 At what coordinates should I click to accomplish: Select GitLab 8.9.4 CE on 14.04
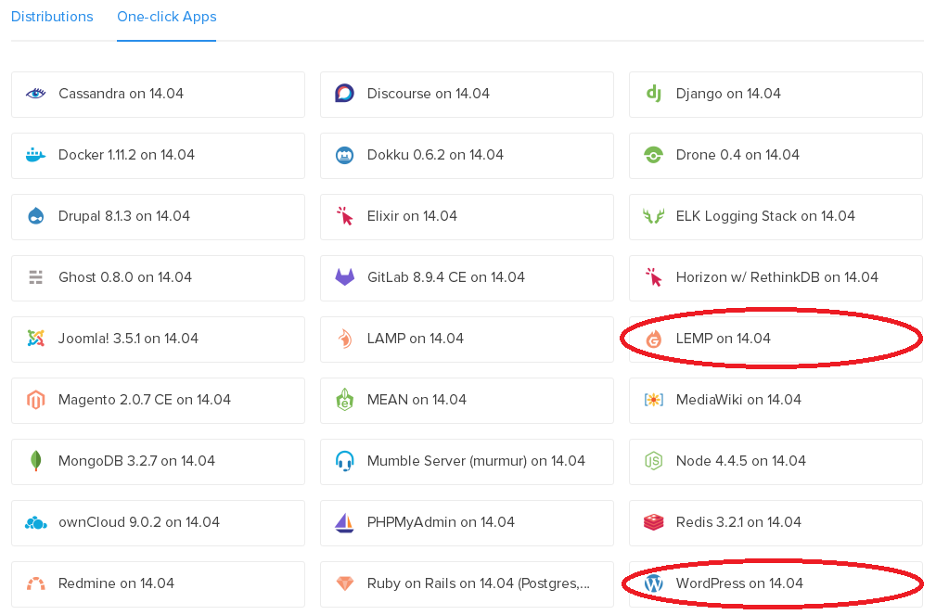point(467,278)
